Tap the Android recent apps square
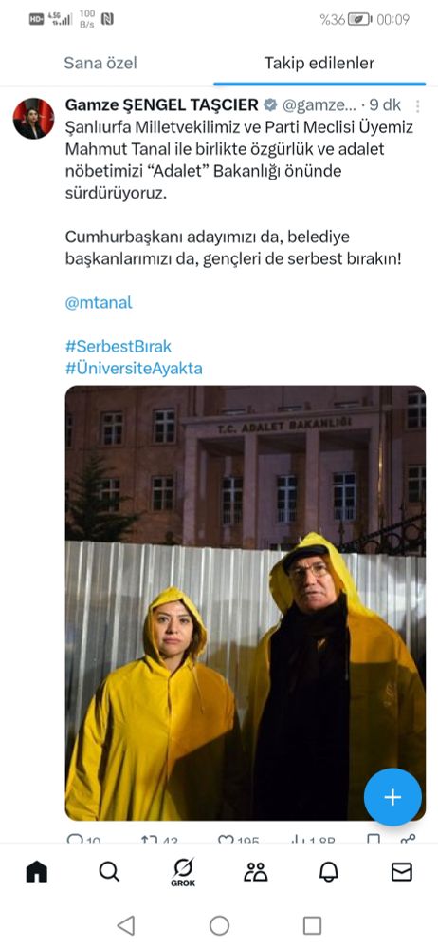This screenshot has height=950, width=438. pos(312,925)
